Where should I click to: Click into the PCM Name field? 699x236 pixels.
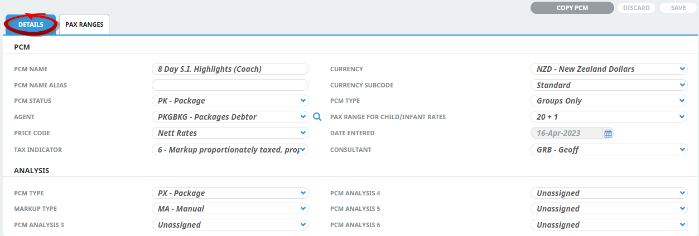pos(230,69)
